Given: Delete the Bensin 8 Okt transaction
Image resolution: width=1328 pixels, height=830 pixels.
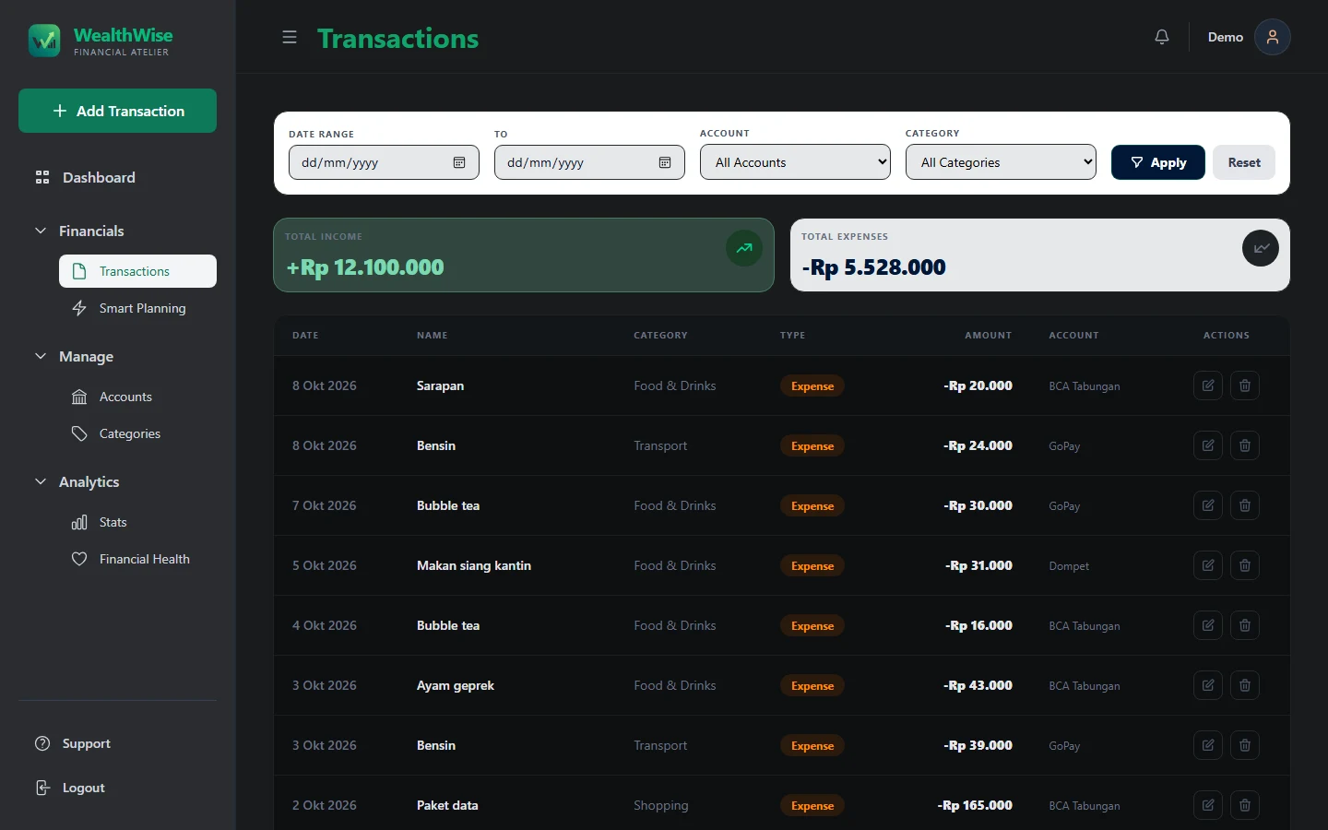Looking at the screenshot, I should point(1245,445).
